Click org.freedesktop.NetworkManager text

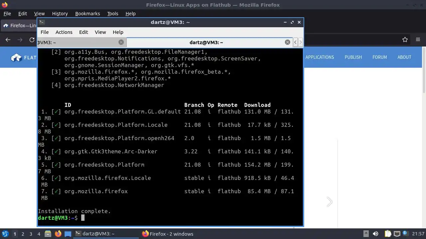pyautogui.click(x=114, y=85)
